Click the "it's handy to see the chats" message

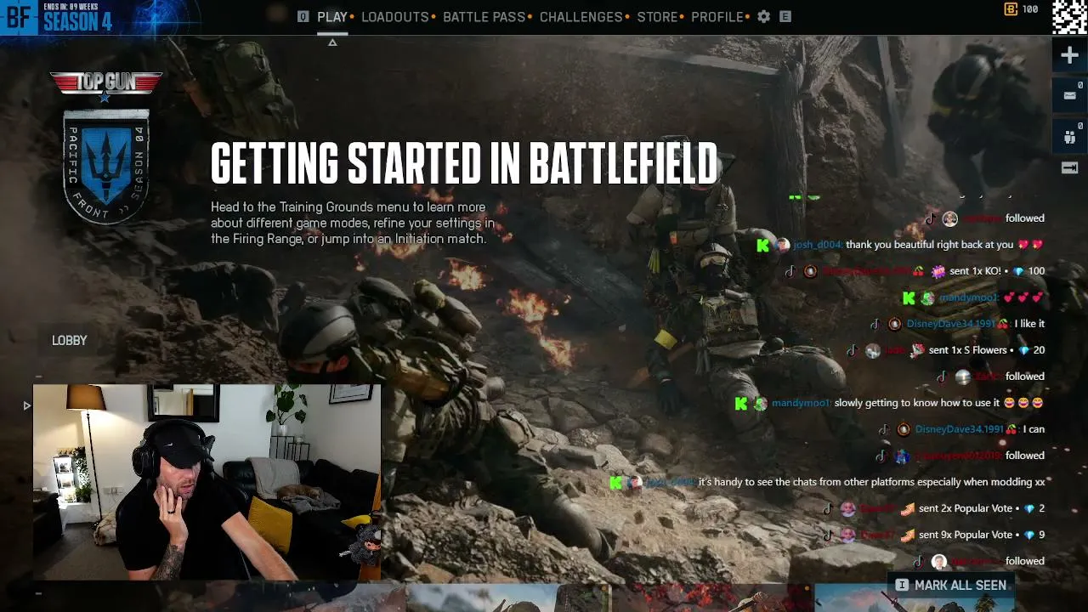pyautogui.click(x=872, y=482)
